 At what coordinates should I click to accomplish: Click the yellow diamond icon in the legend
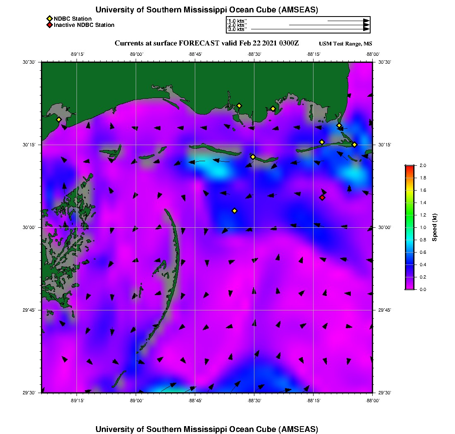(x=49, y=19)
